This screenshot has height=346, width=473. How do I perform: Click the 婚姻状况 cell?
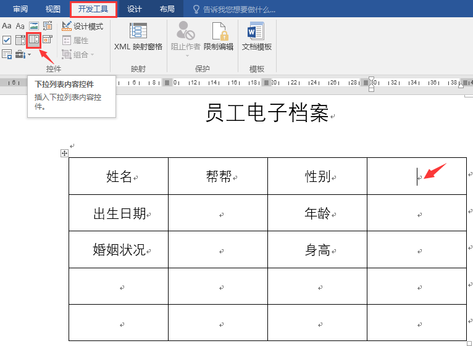(119, 250)
